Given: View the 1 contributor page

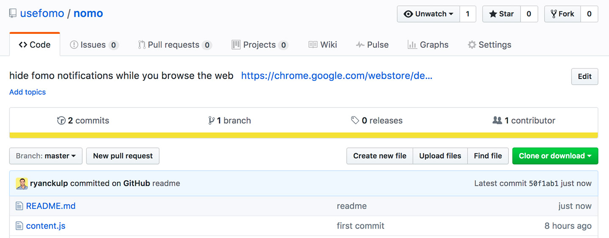Looking at the screenshot, I should pyautogui.click(x=524, y=120).
